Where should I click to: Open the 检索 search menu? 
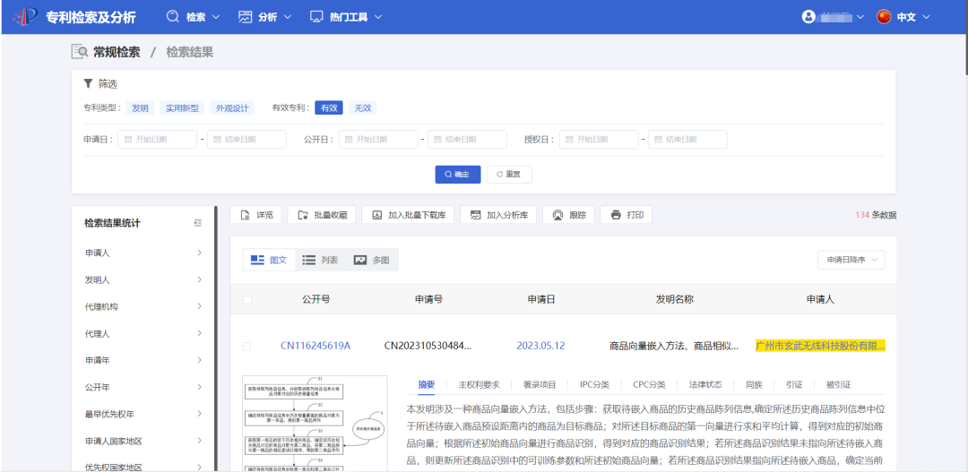[193, 17]
